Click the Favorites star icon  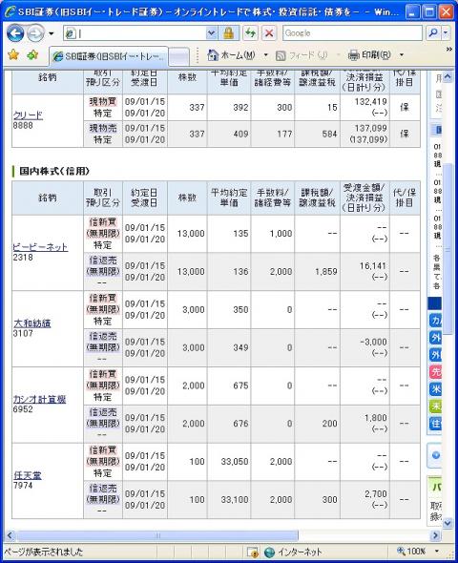(x=13, y=55)
